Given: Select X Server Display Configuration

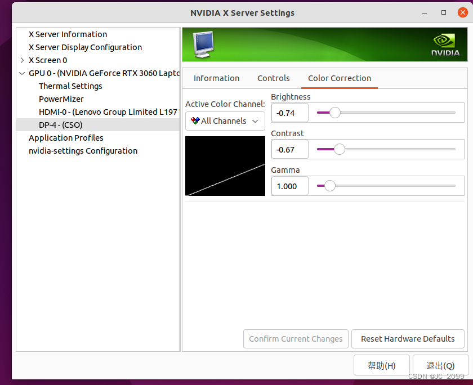Looking at the screenshot, I should (85, 47).
